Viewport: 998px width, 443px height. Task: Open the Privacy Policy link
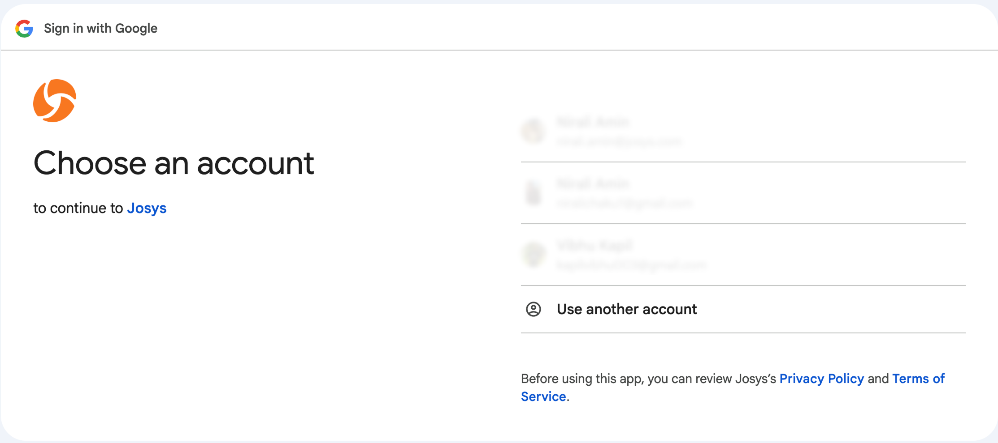coord(821,379)
